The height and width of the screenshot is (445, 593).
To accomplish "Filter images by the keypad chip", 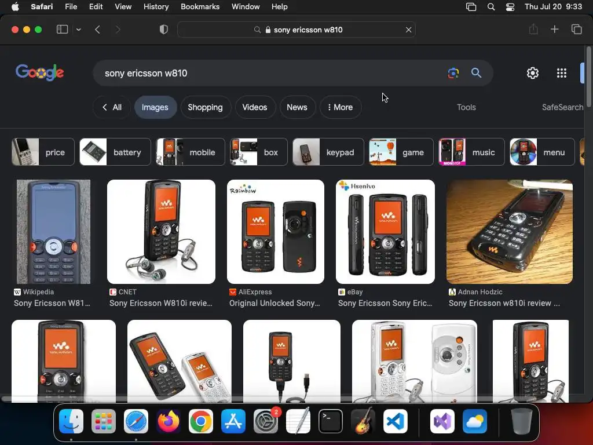I will tap(328, 152).
